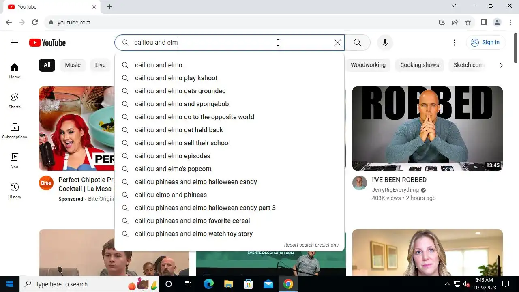Choose suggestion 'caillou elmo and phineas'
Viewport: 519px width, 292px height.
tap(229, 195)
